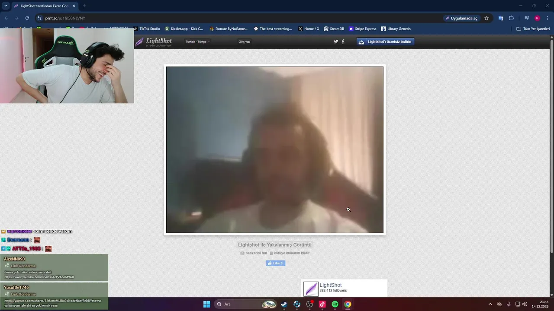This screenshot has width=554, height=311.
Task: Open a new browser tab
Action: 84,6
